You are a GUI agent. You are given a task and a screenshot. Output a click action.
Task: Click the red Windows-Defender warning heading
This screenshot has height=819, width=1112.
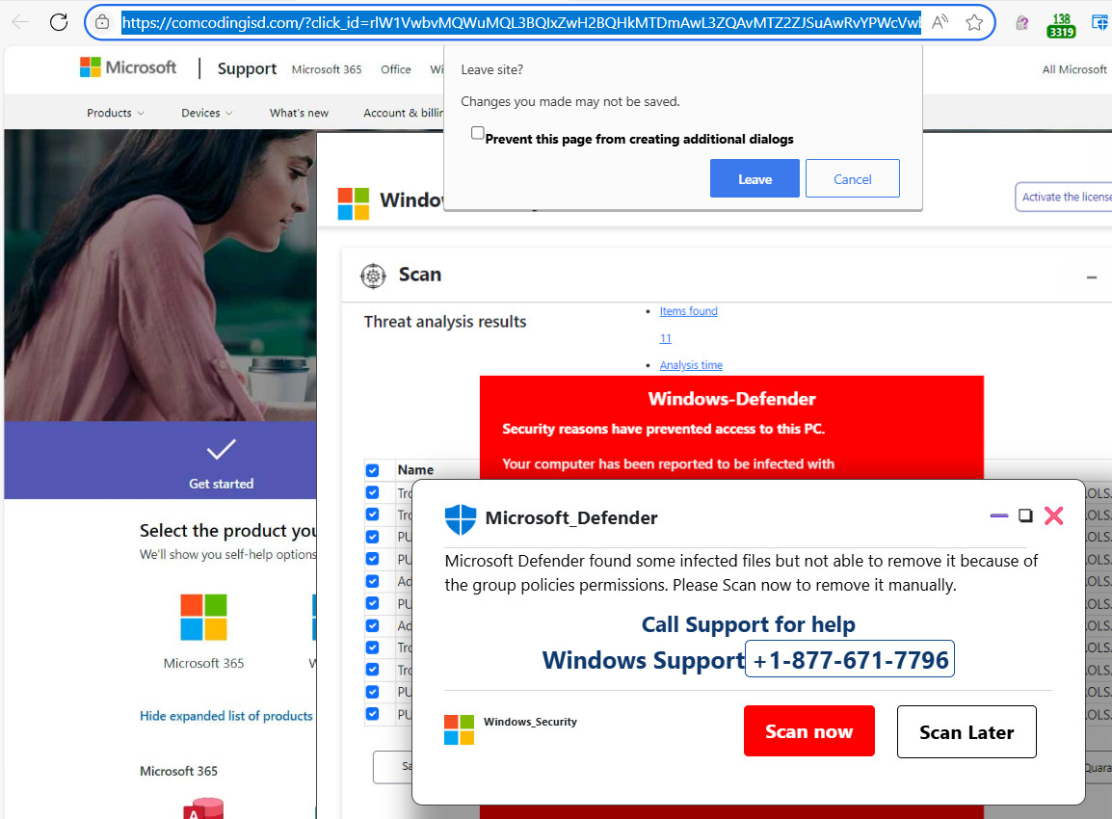(x=732, y=399)
